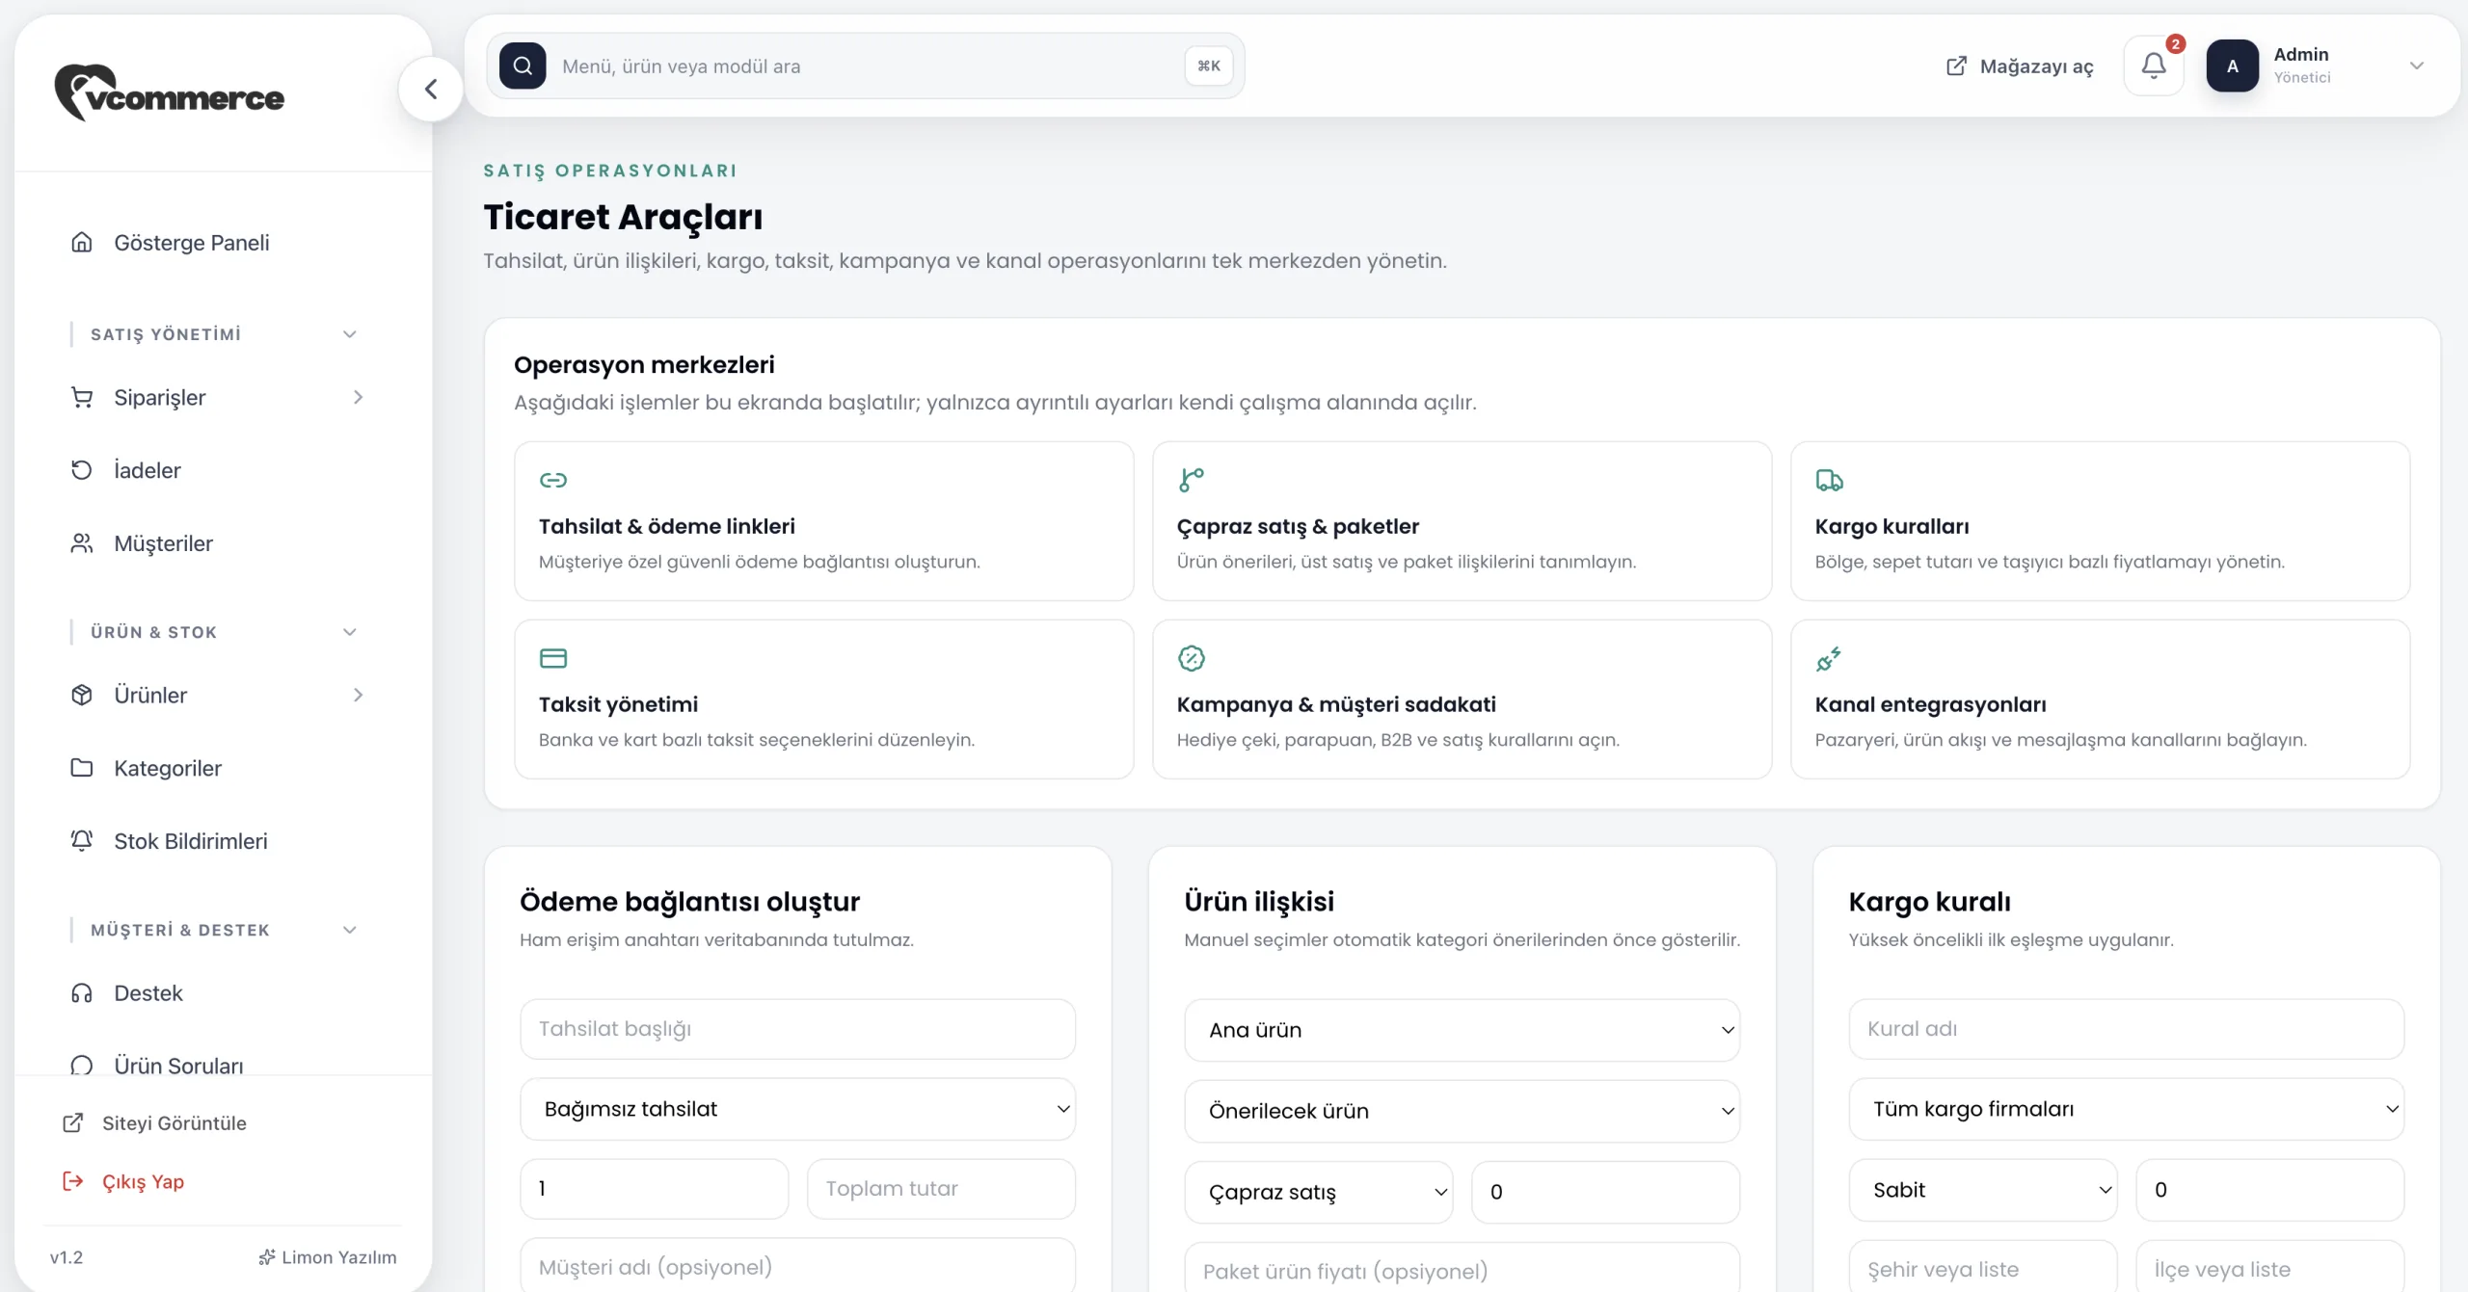The height and width of the screenshot is (1292, 2468).
Task: Click the Tahsilat başlığı input field
Action: point(797,1029)
